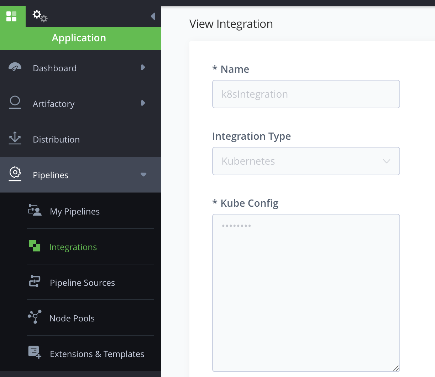Viewport: 435px width, 377px height.
Task: Expand the Artifactory submenu arrow
Action: (x=143, y=103)
